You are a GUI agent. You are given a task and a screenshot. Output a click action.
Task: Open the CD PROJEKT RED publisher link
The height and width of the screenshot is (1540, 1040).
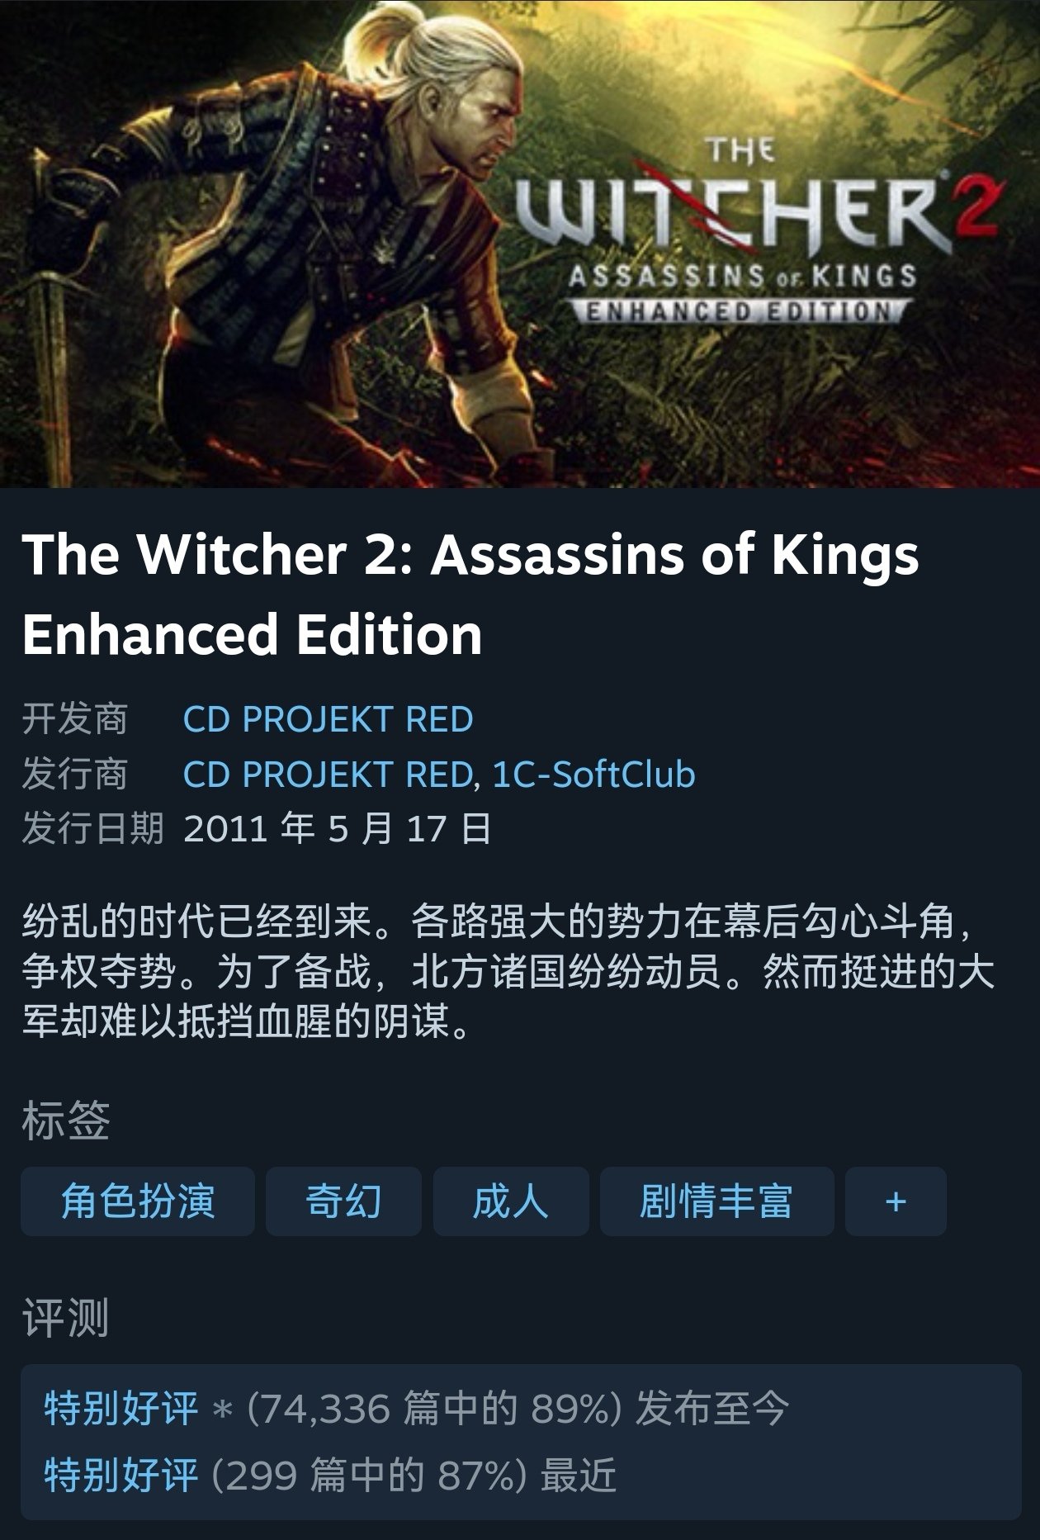click(328, 775)
